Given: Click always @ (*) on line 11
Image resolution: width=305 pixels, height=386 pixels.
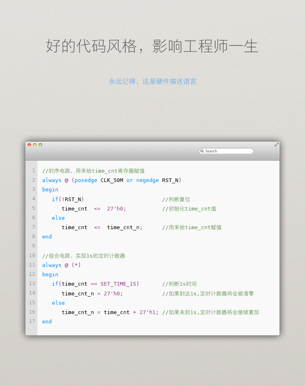Looking at the screenshot, I should tap(61, 265).
